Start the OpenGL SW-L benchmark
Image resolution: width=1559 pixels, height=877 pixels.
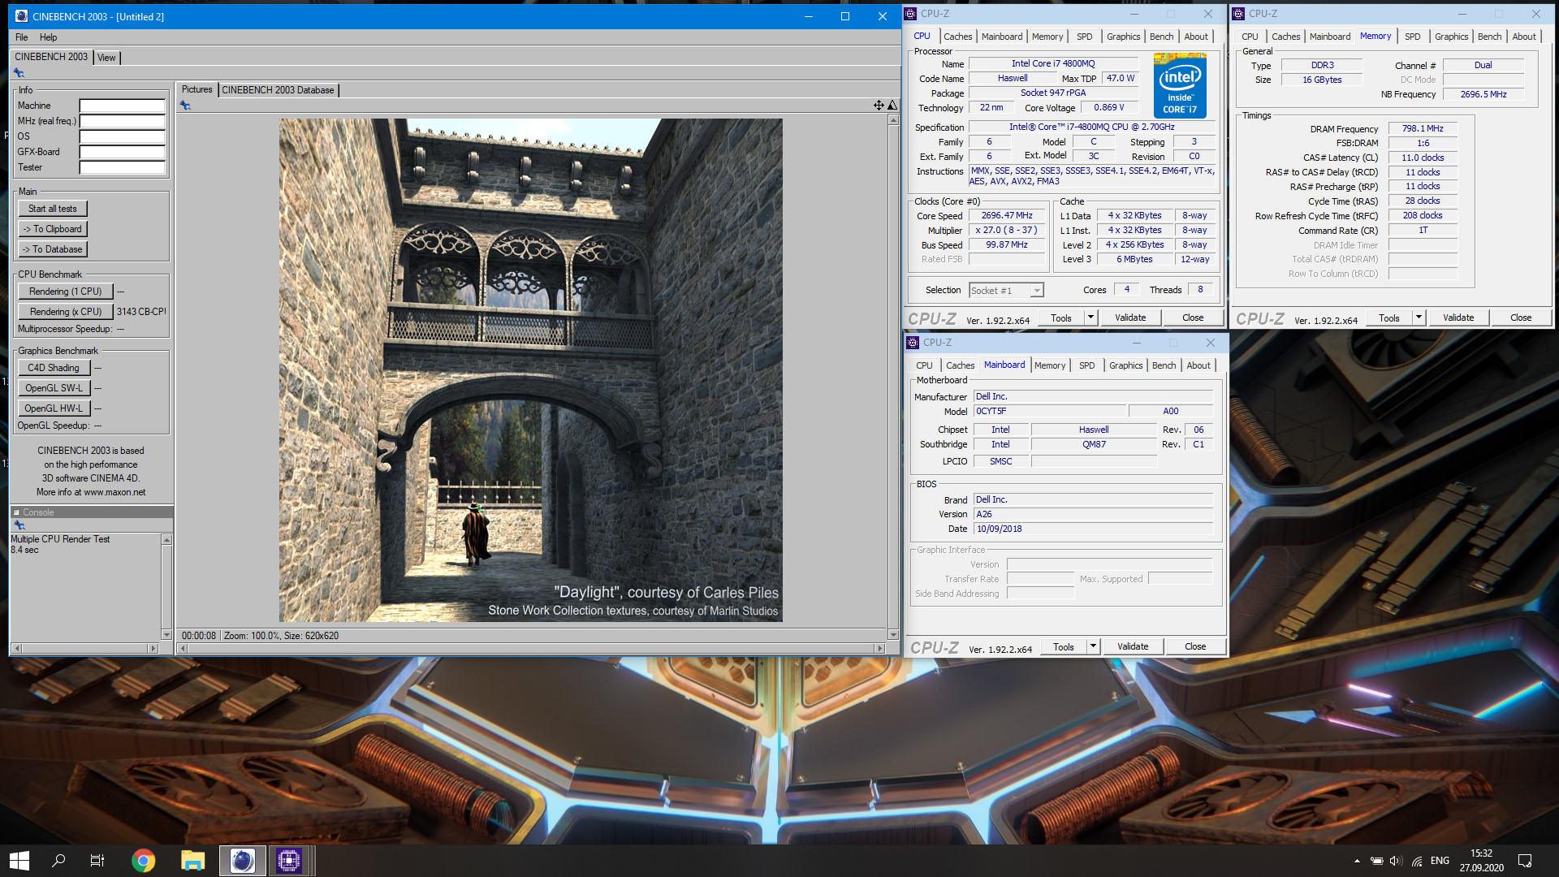click(x=54, y=388)
